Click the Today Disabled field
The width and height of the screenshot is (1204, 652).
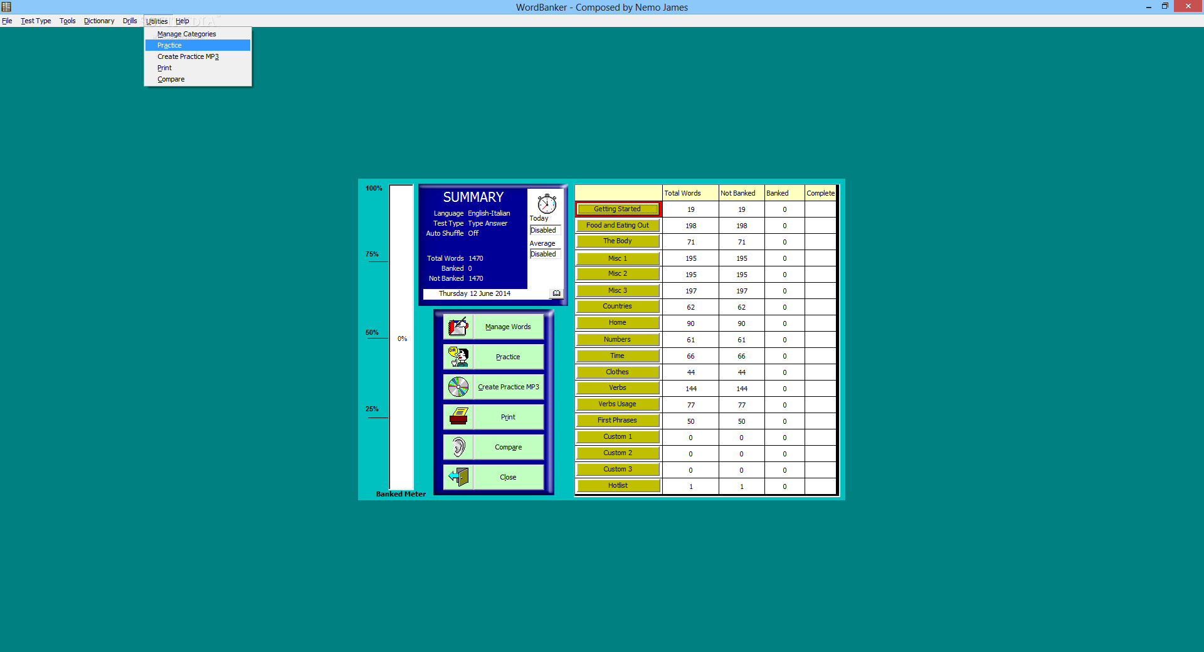[545, 230]
